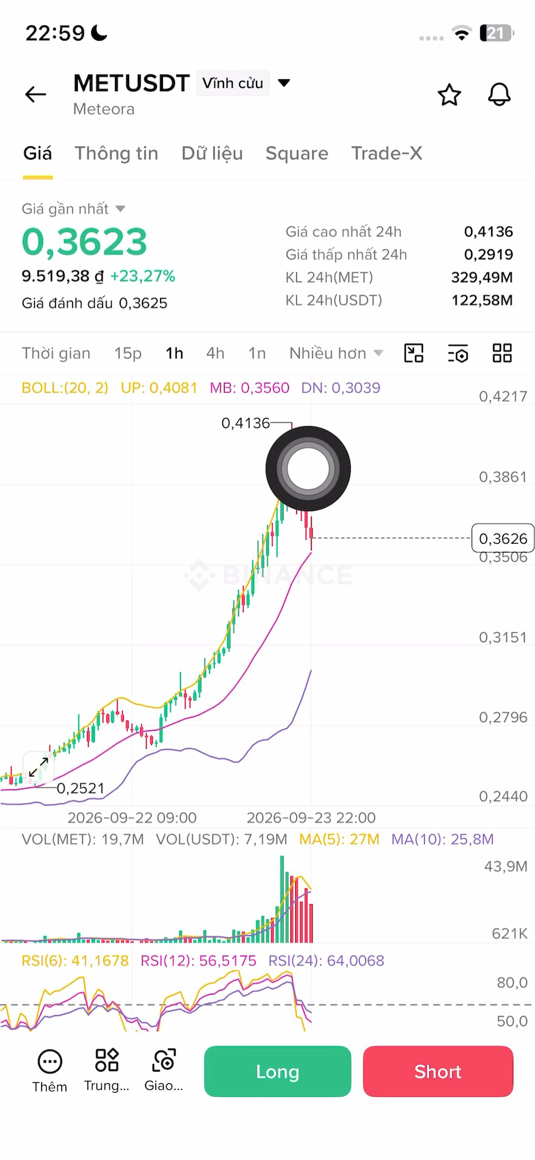The width and height of the screenshot is (535, 1160).
Task: Add METUSDT to favorites with star icon
Action: click(x=449, y=95)
